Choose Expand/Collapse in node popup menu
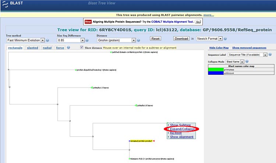This screenshot has width=276, height=163. click(182, 129)
